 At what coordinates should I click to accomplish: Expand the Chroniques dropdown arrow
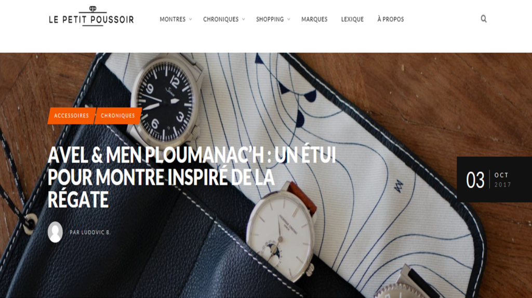243,19
